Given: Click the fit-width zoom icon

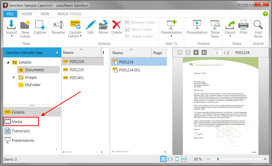Looking at the screenshot, I should tap(170, 159).
